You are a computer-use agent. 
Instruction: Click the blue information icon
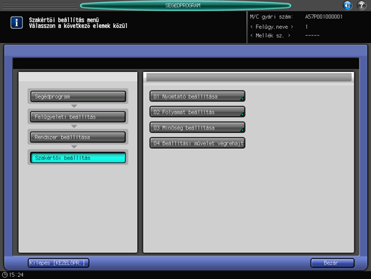[x=17, y=23]
